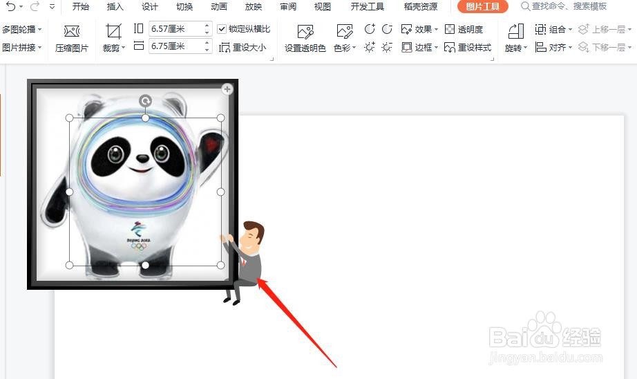Click the increase contrast icon
This screenshot has width=637, height=379.
click(x=370, y=29)
